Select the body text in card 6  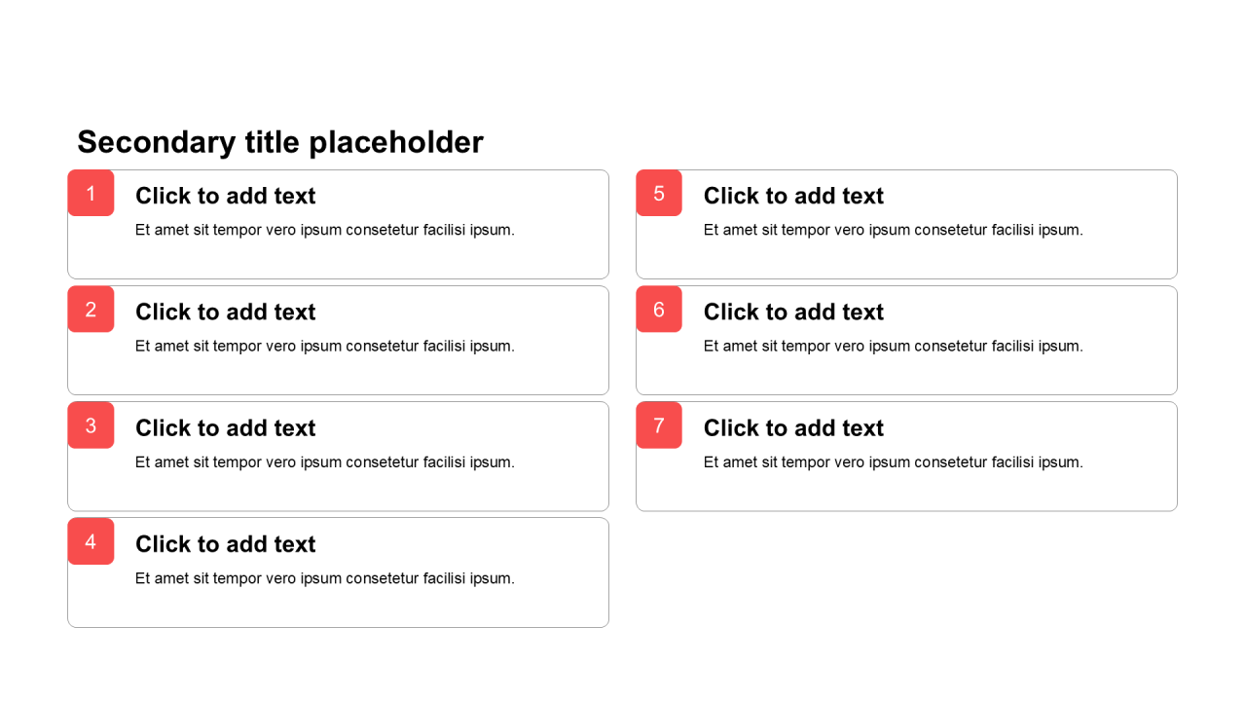(x=893, y=346)
